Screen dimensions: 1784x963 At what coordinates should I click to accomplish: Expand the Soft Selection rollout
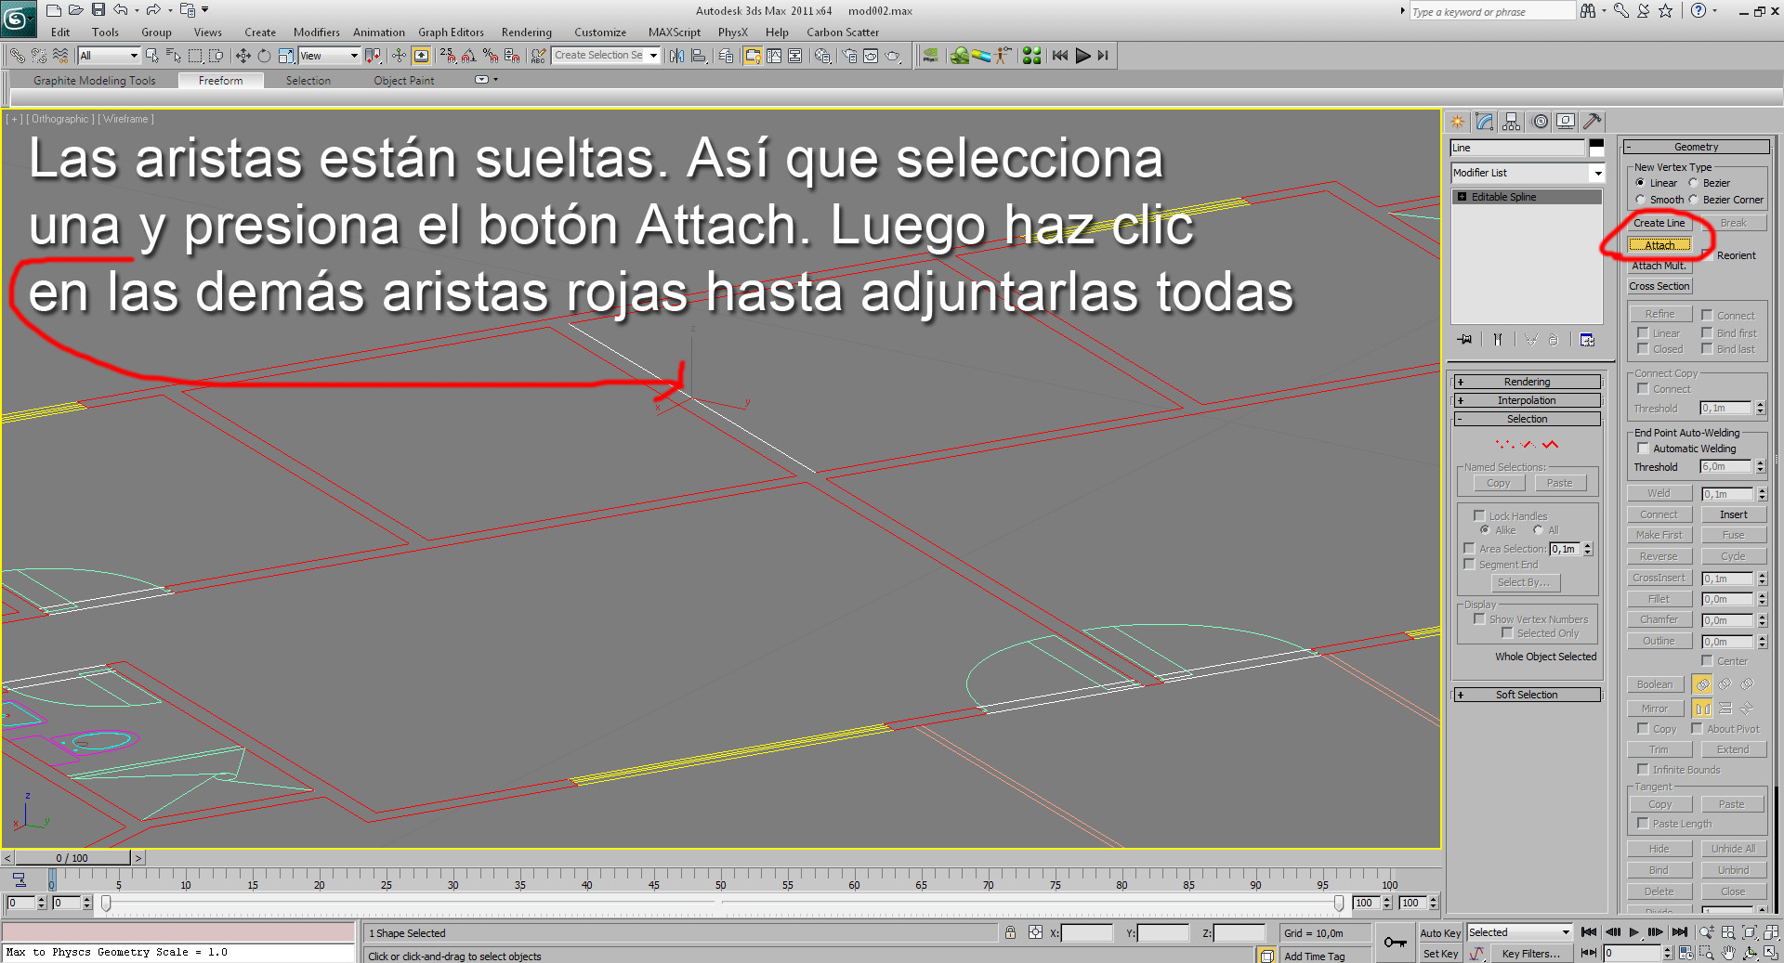coord(1527,695)
